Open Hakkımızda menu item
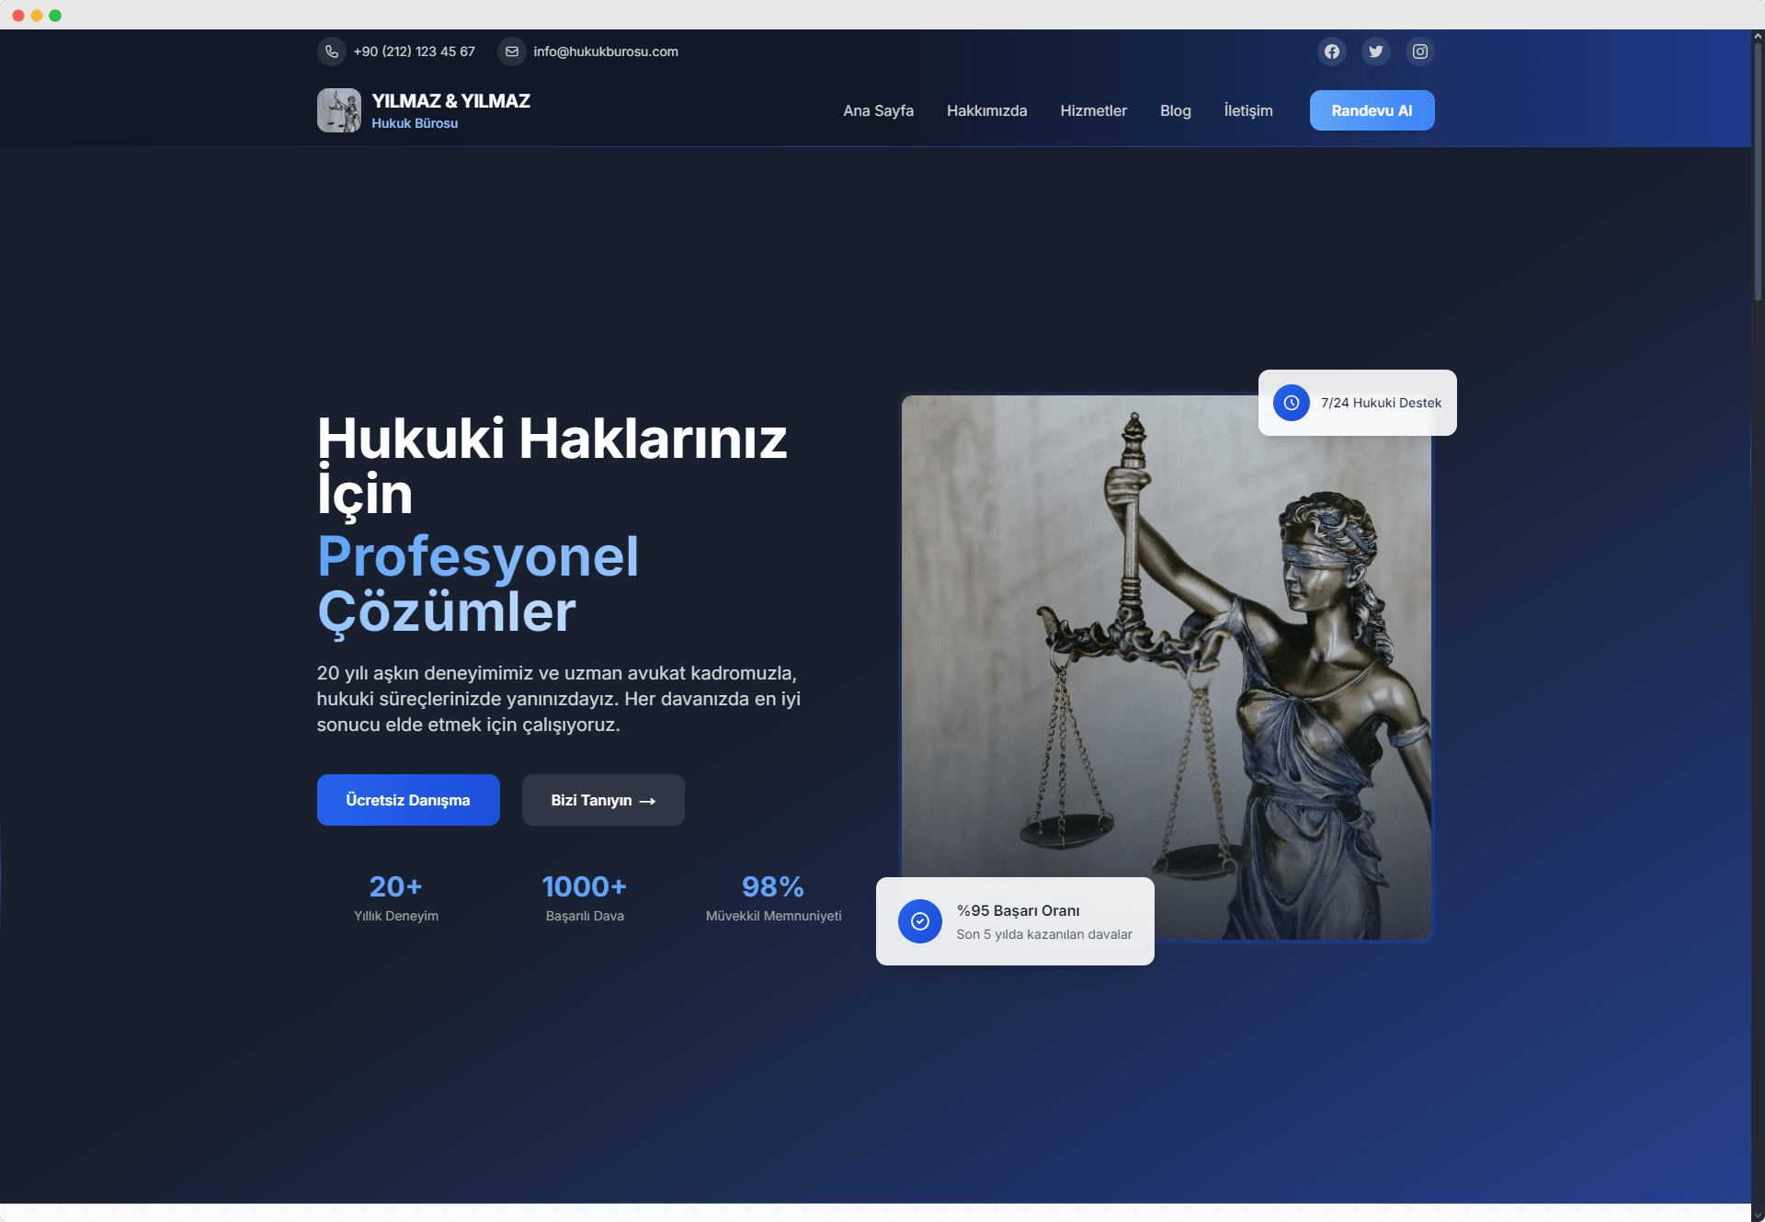1765x1222 pixels. point(987,110)
